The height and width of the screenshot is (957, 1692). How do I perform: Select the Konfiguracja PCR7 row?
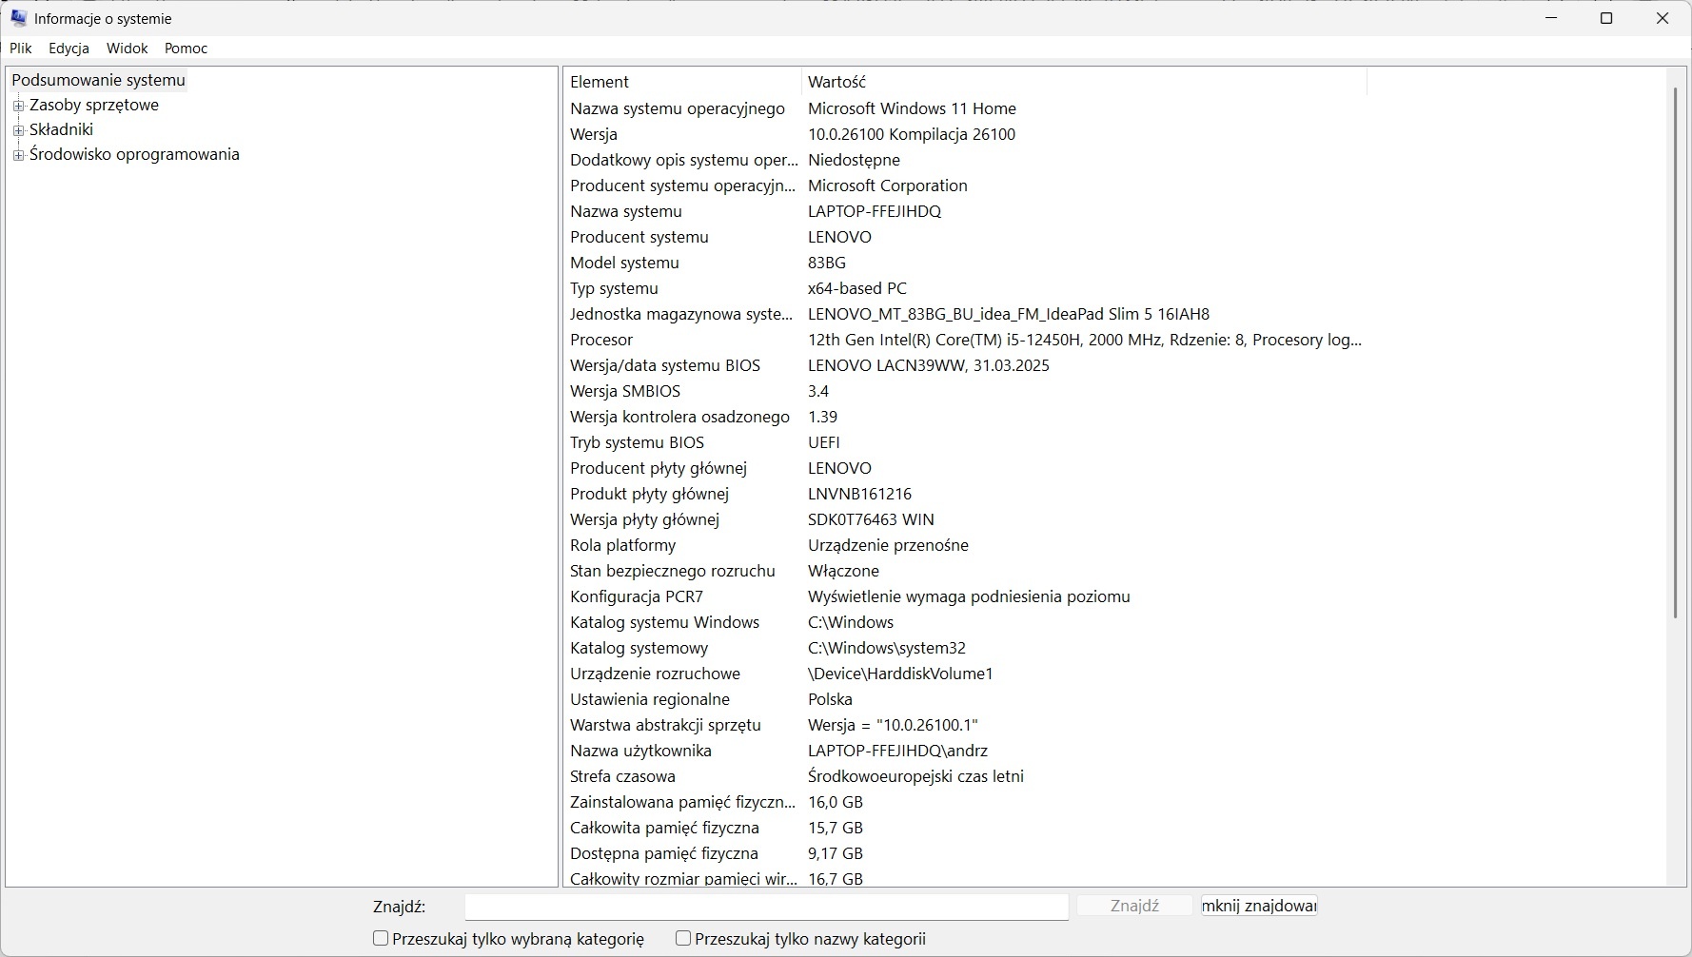(966, 596)
